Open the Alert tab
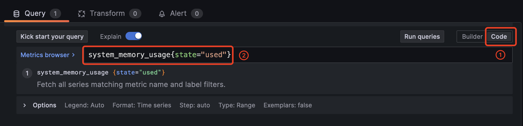The width and height of the screenshot is (523, 126). tap(178, 14)
